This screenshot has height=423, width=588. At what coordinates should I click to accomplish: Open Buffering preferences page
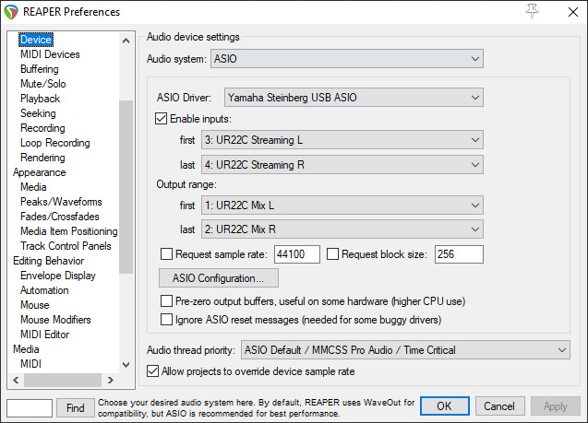click(40, 69)
